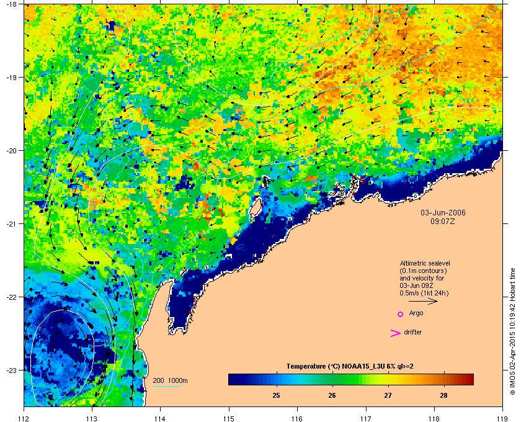Click the longitude axis label 117
This screenshot has width=521, height=422.
(x=365, y=419)
